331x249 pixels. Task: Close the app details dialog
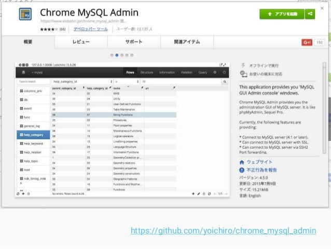point(322,8)
